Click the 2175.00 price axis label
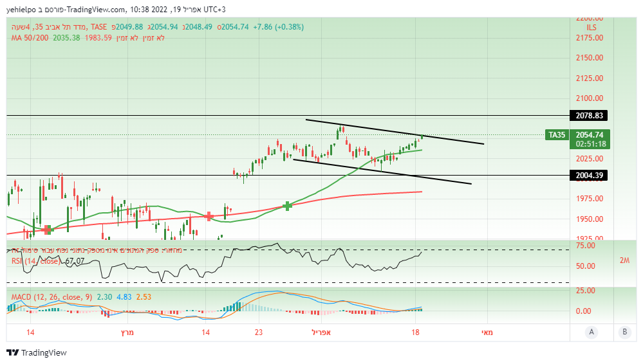The width and height of the screenshot is (643, 364). click(x=590, y=38)
